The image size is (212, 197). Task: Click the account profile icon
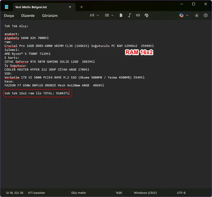tap(197, 16)
